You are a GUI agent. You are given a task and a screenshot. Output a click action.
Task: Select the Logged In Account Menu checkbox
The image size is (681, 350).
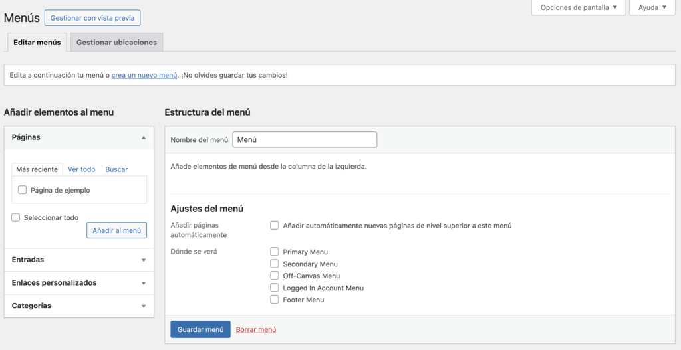tap(275, 288)
